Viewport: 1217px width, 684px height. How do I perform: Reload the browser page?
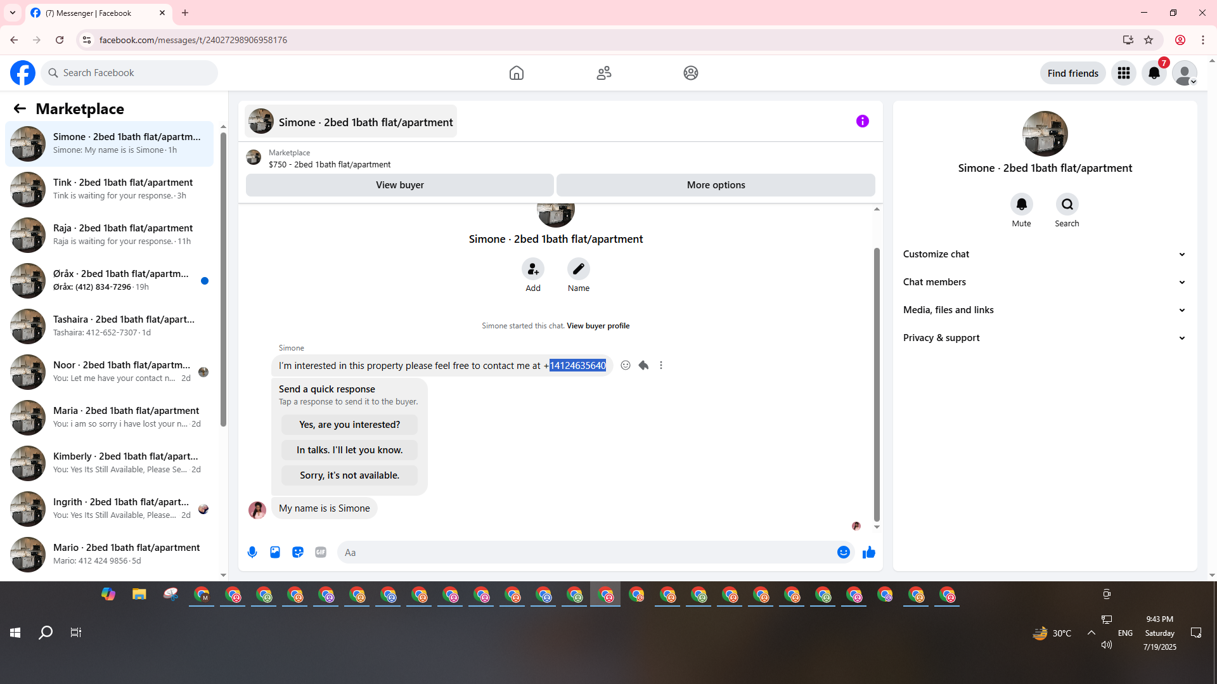click(60, 40)
